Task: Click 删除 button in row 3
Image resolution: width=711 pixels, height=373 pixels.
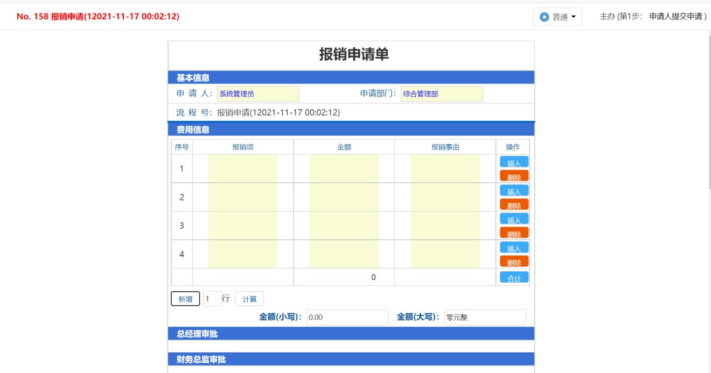Action: coord(514,233)
